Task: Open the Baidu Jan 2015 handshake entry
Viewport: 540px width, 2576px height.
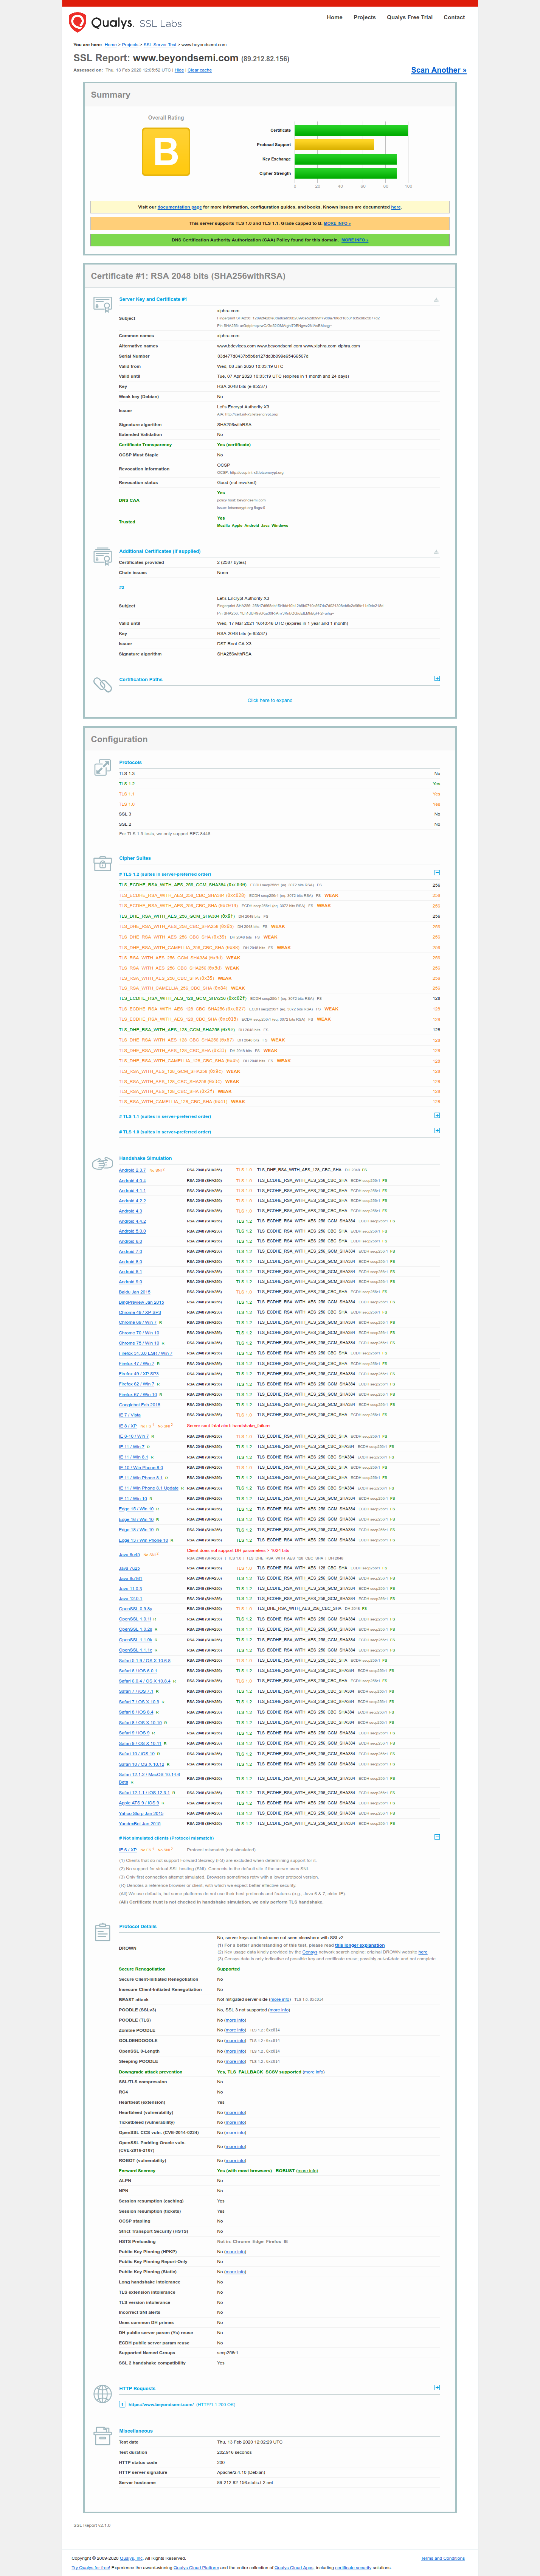Action: 135,1292
